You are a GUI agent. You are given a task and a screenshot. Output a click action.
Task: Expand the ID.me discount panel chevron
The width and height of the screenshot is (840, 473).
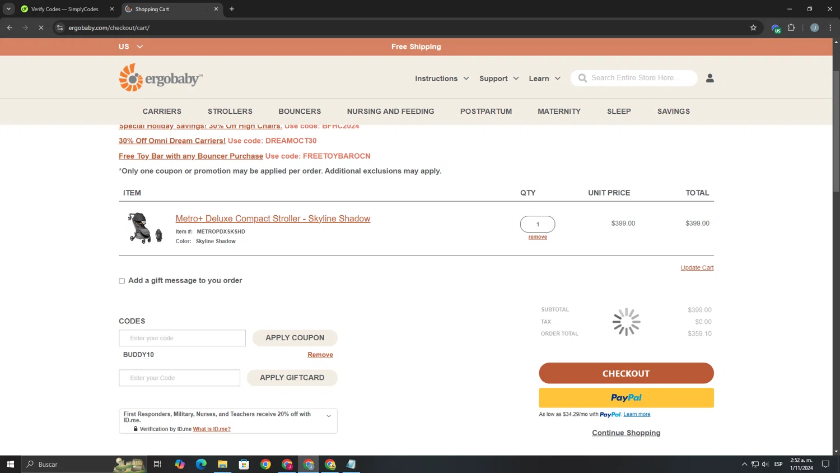pyautogui.click(x=329, y=416)
